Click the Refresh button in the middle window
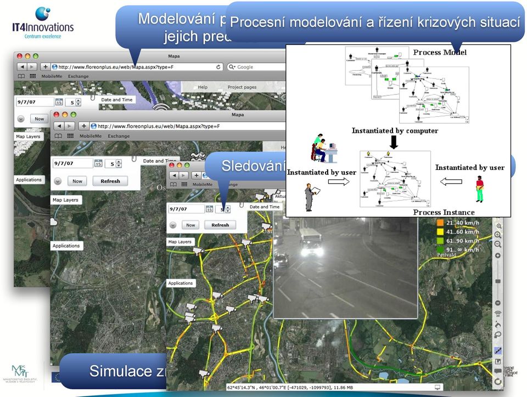527x397 pixels. click(x=110, y=181)
